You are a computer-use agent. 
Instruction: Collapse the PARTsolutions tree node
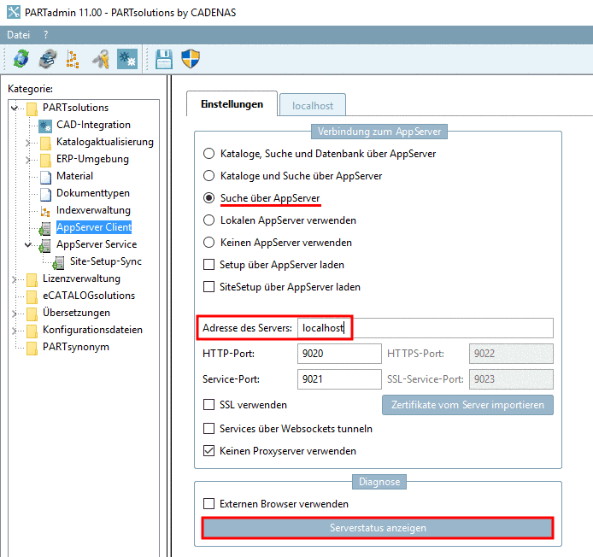coord(15,108)
